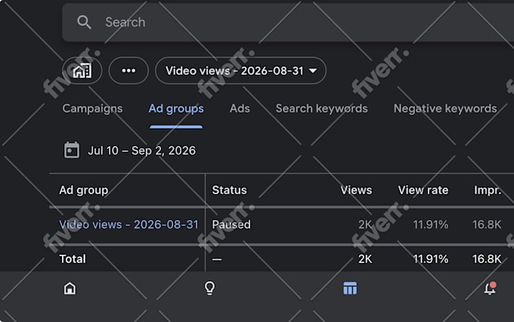Screen dimensions: 514x322
Task: Click the calendar date range icon
Action: point(72,150)
